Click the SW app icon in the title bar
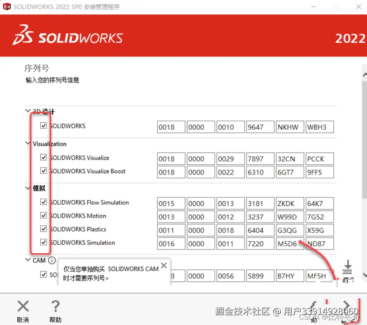Viewport: 367px width, 325px height. [x=7, y=6]
